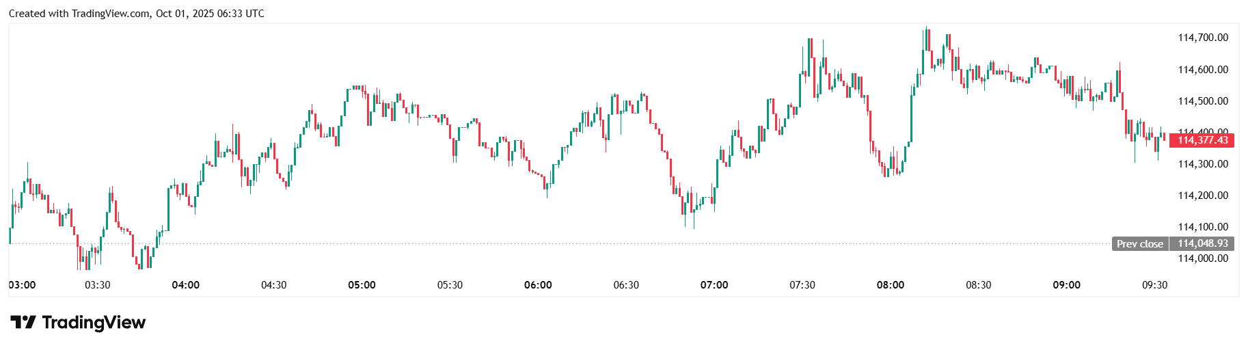Click the 08:00 time axis label
This screenshot has height=348, width=1248.
891,285
